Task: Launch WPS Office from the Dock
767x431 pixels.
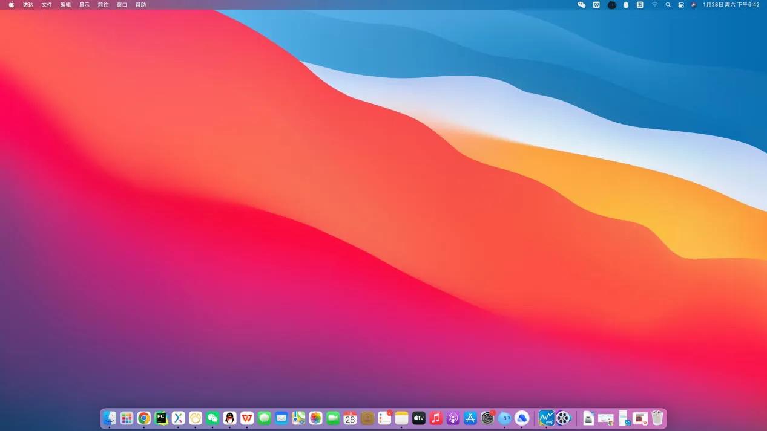Action: pos(247,418)
